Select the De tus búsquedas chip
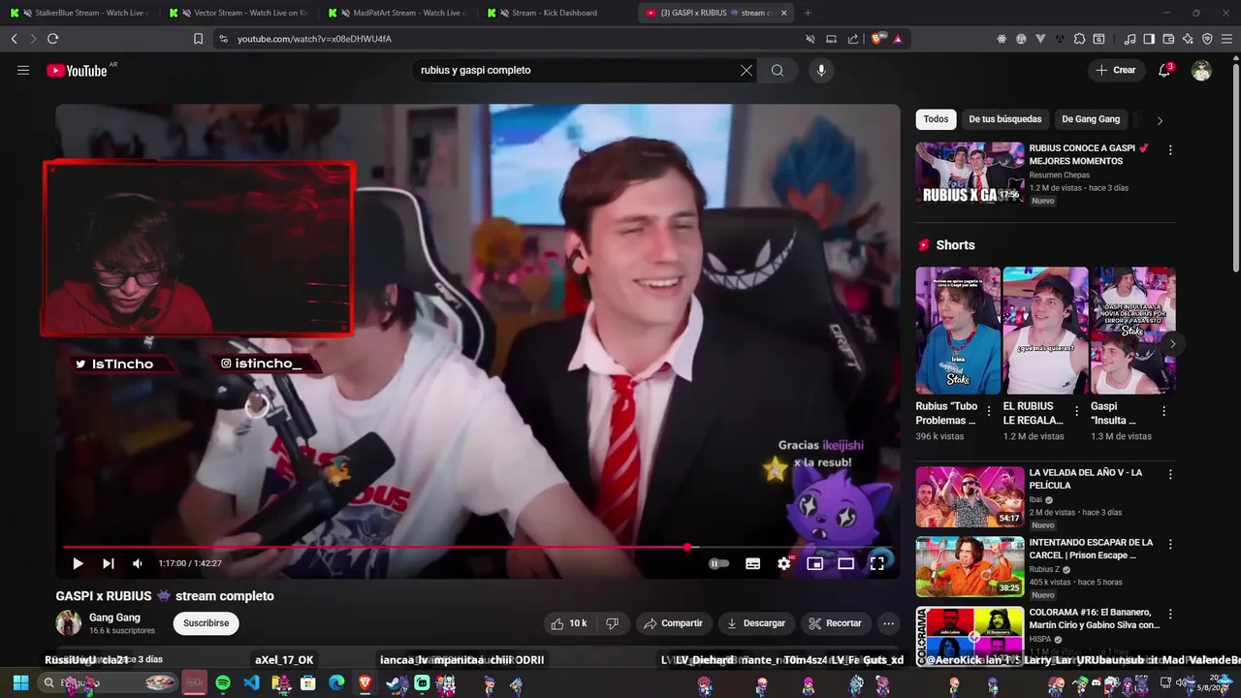The image size is (1241, 698). coord(1005,119)
